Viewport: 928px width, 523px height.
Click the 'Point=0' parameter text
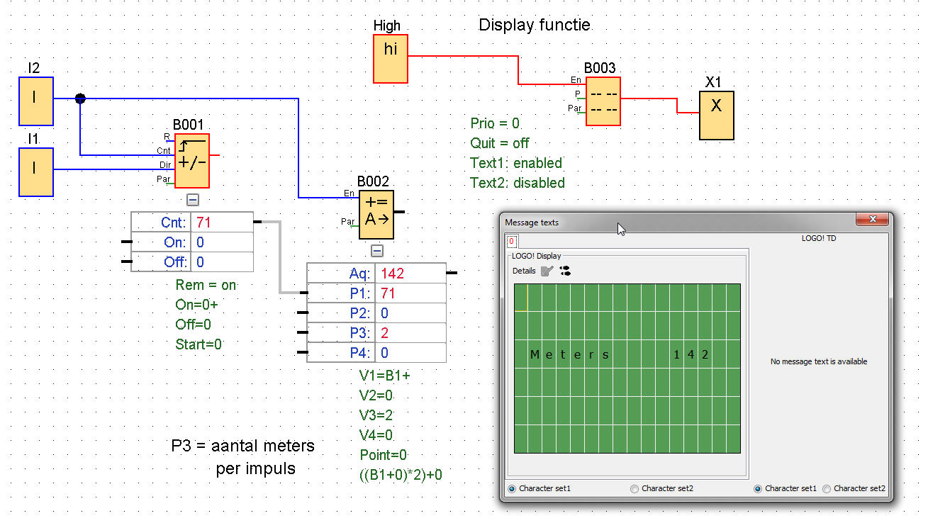(x=384, y=455)
